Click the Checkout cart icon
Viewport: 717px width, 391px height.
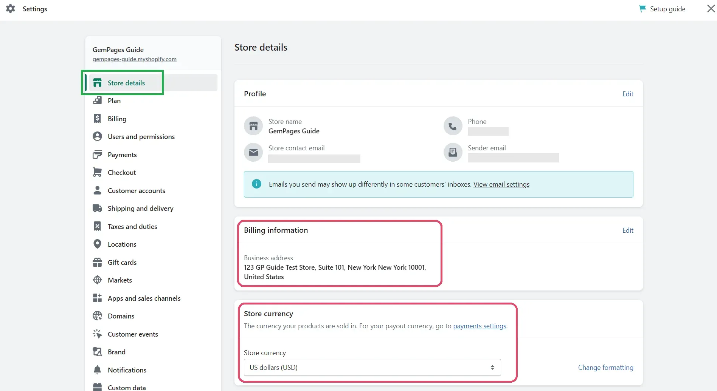pos(97,172)
